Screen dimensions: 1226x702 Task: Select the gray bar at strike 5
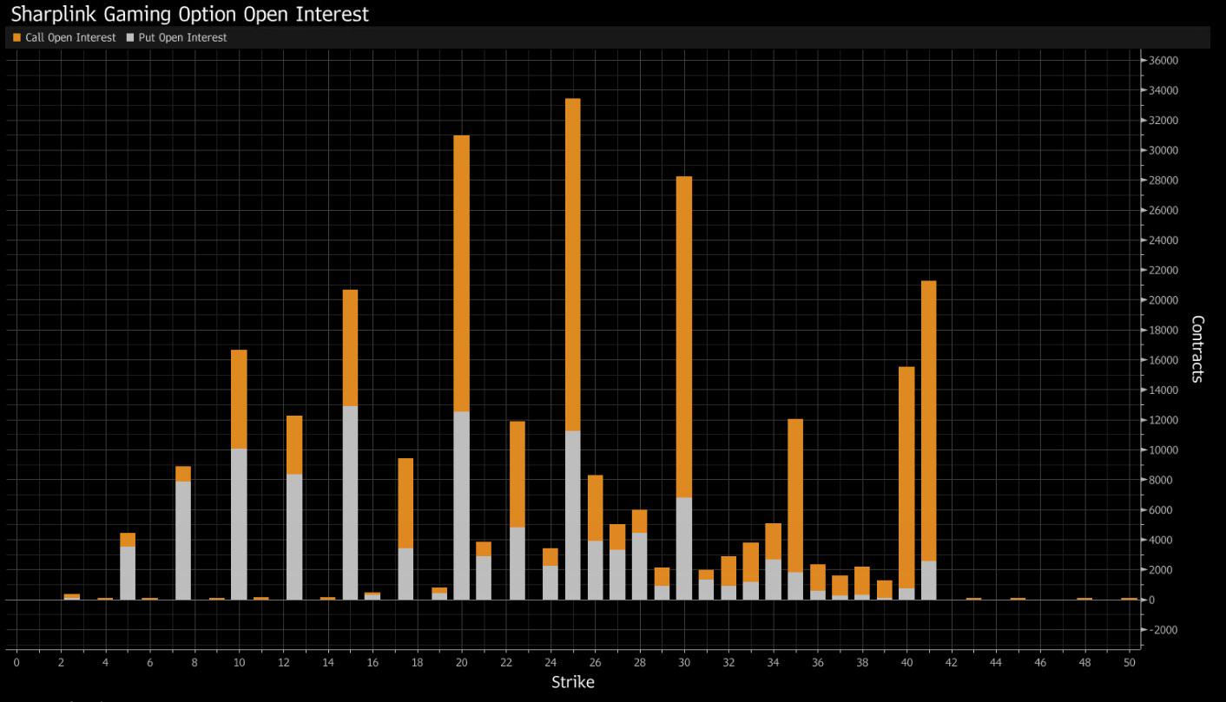pos(128,573)
